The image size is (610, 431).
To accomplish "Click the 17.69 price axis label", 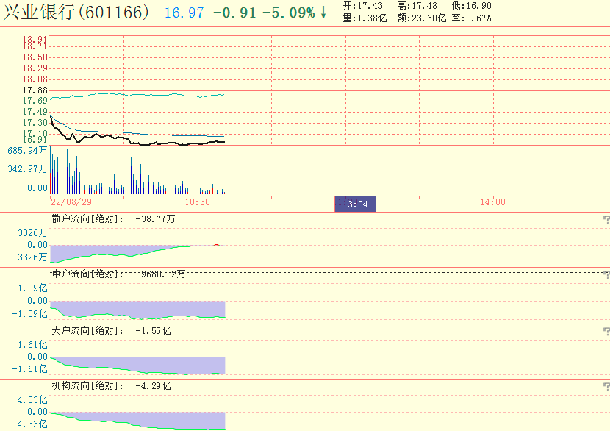I will pyautogui.click(x=35, y=101).
